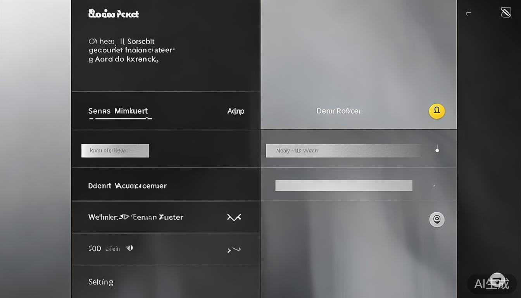The height and width of the screenshot is (298, 521).
Task: Click the Denr Rolvcer header label
Action: (x=338, y=111)
